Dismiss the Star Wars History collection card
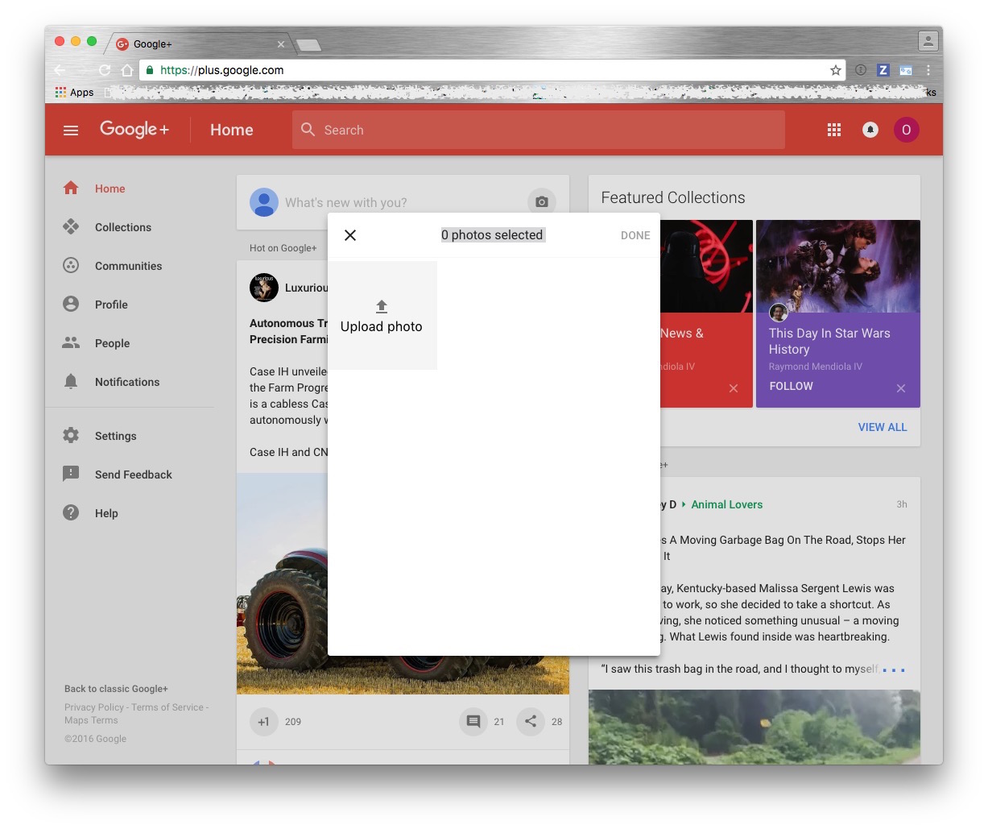 pos(901,388)
